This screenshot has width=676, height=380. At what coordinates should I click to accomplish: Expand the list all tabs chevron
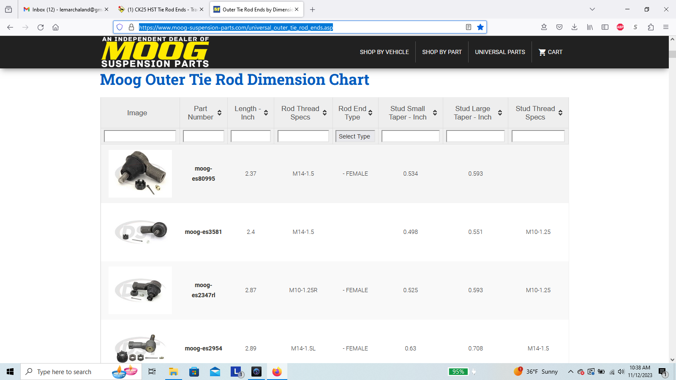(x=592, y=9)
